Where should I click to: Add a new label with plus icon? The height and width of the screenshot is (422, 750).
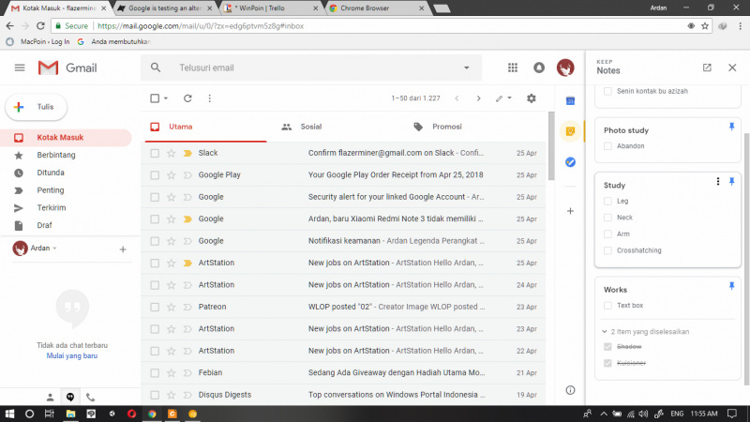point(123,249)
